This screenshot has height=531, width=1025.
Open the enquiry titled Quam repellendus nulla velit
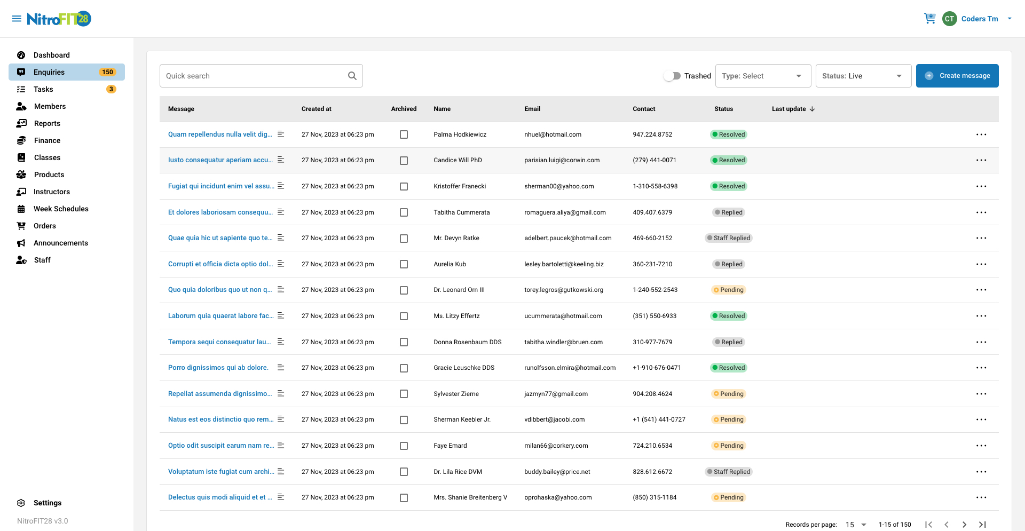tap(219, 134)
